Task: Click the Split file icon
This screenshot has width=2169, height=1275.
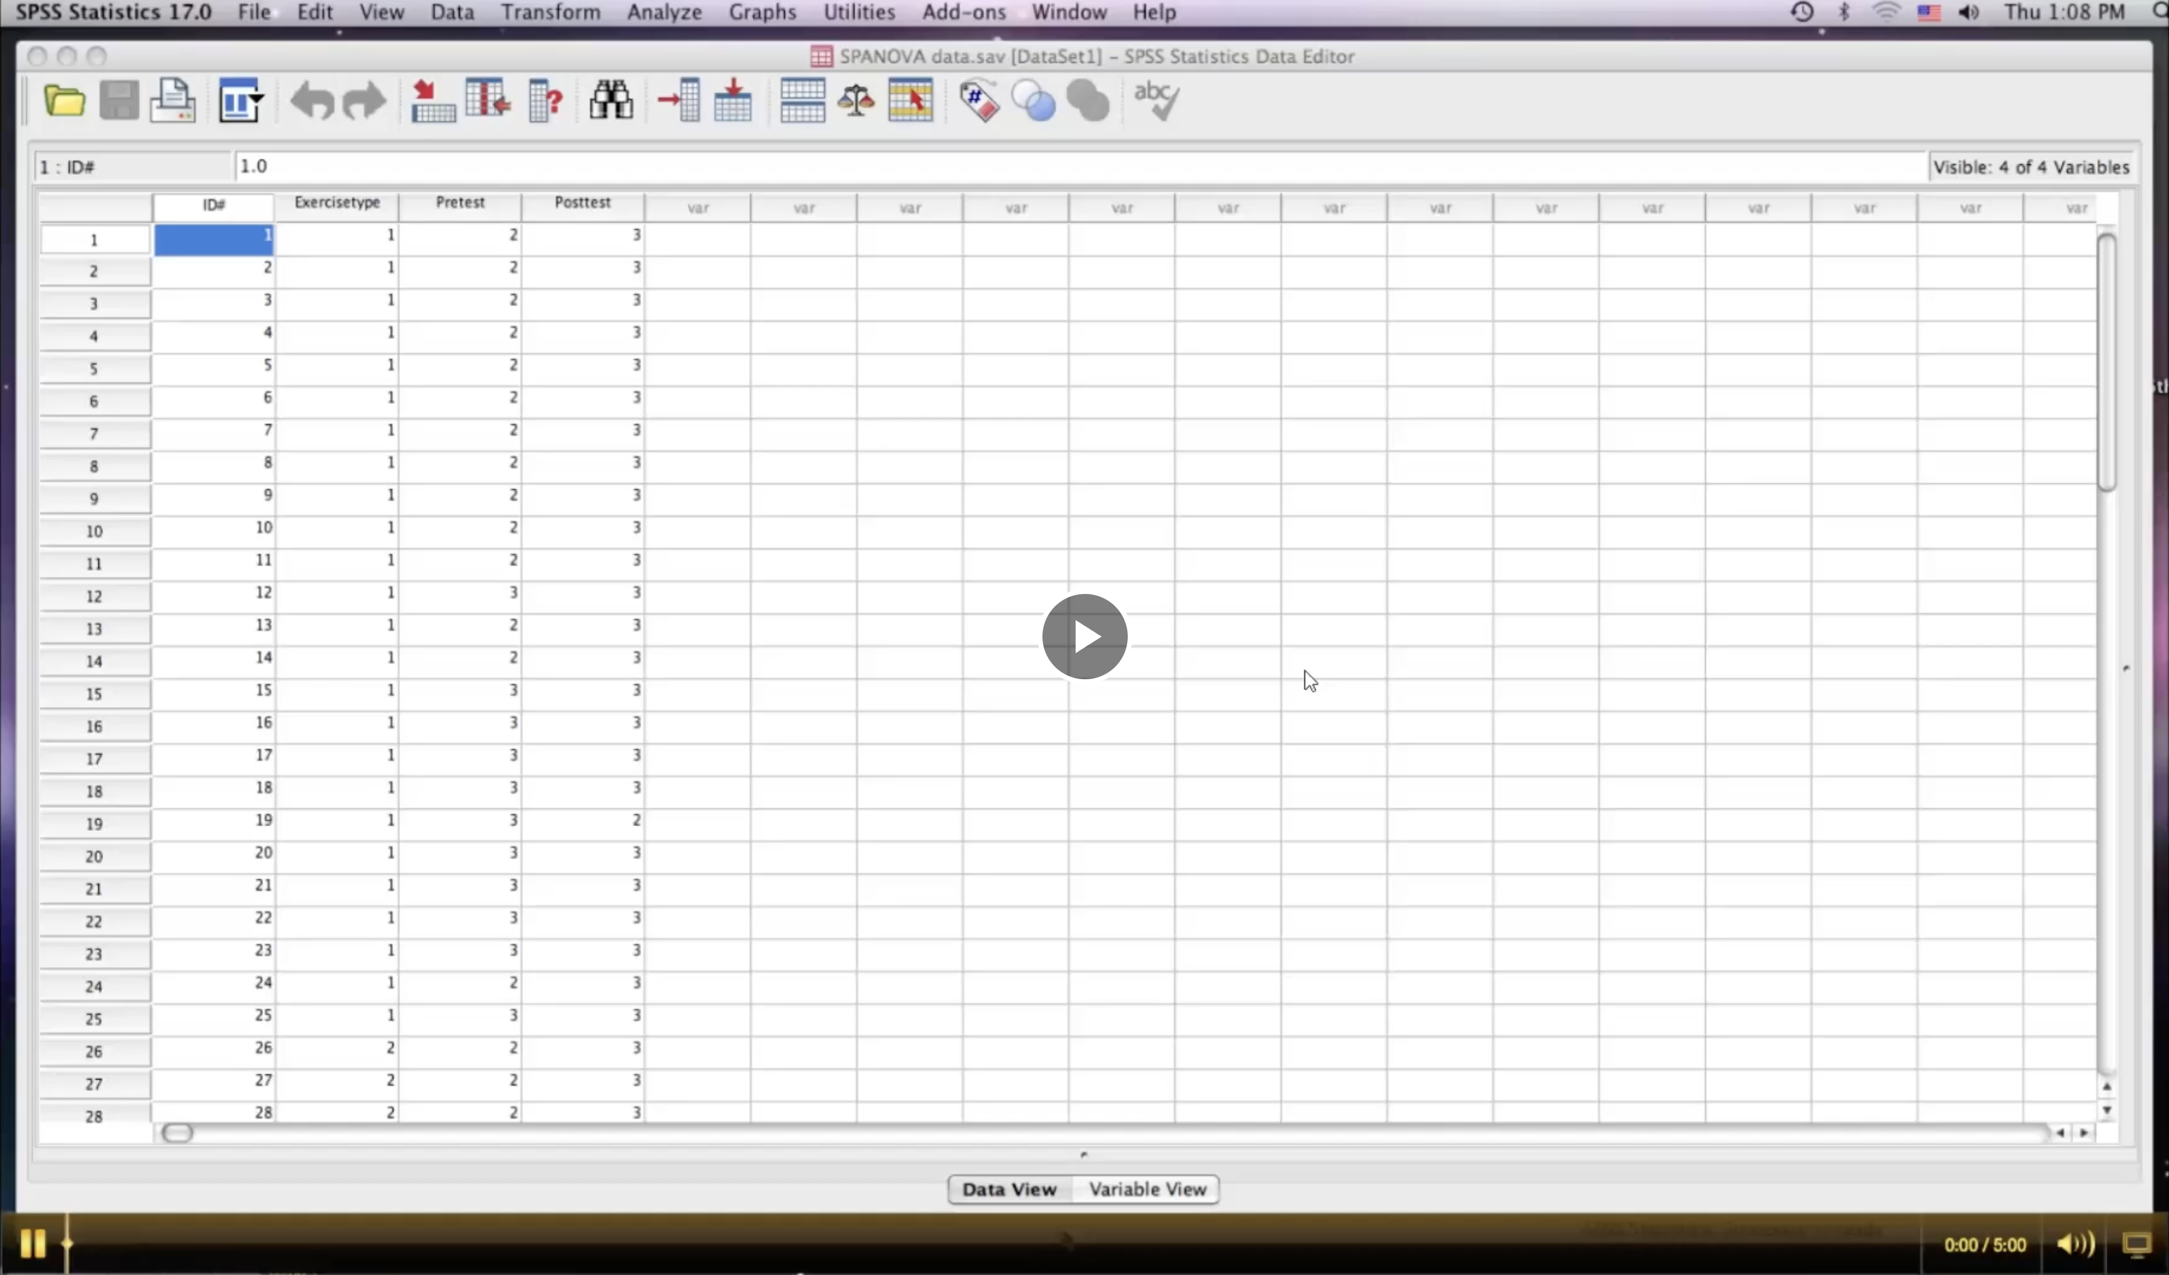Action: pyautogui.click(x=802, y=101)
